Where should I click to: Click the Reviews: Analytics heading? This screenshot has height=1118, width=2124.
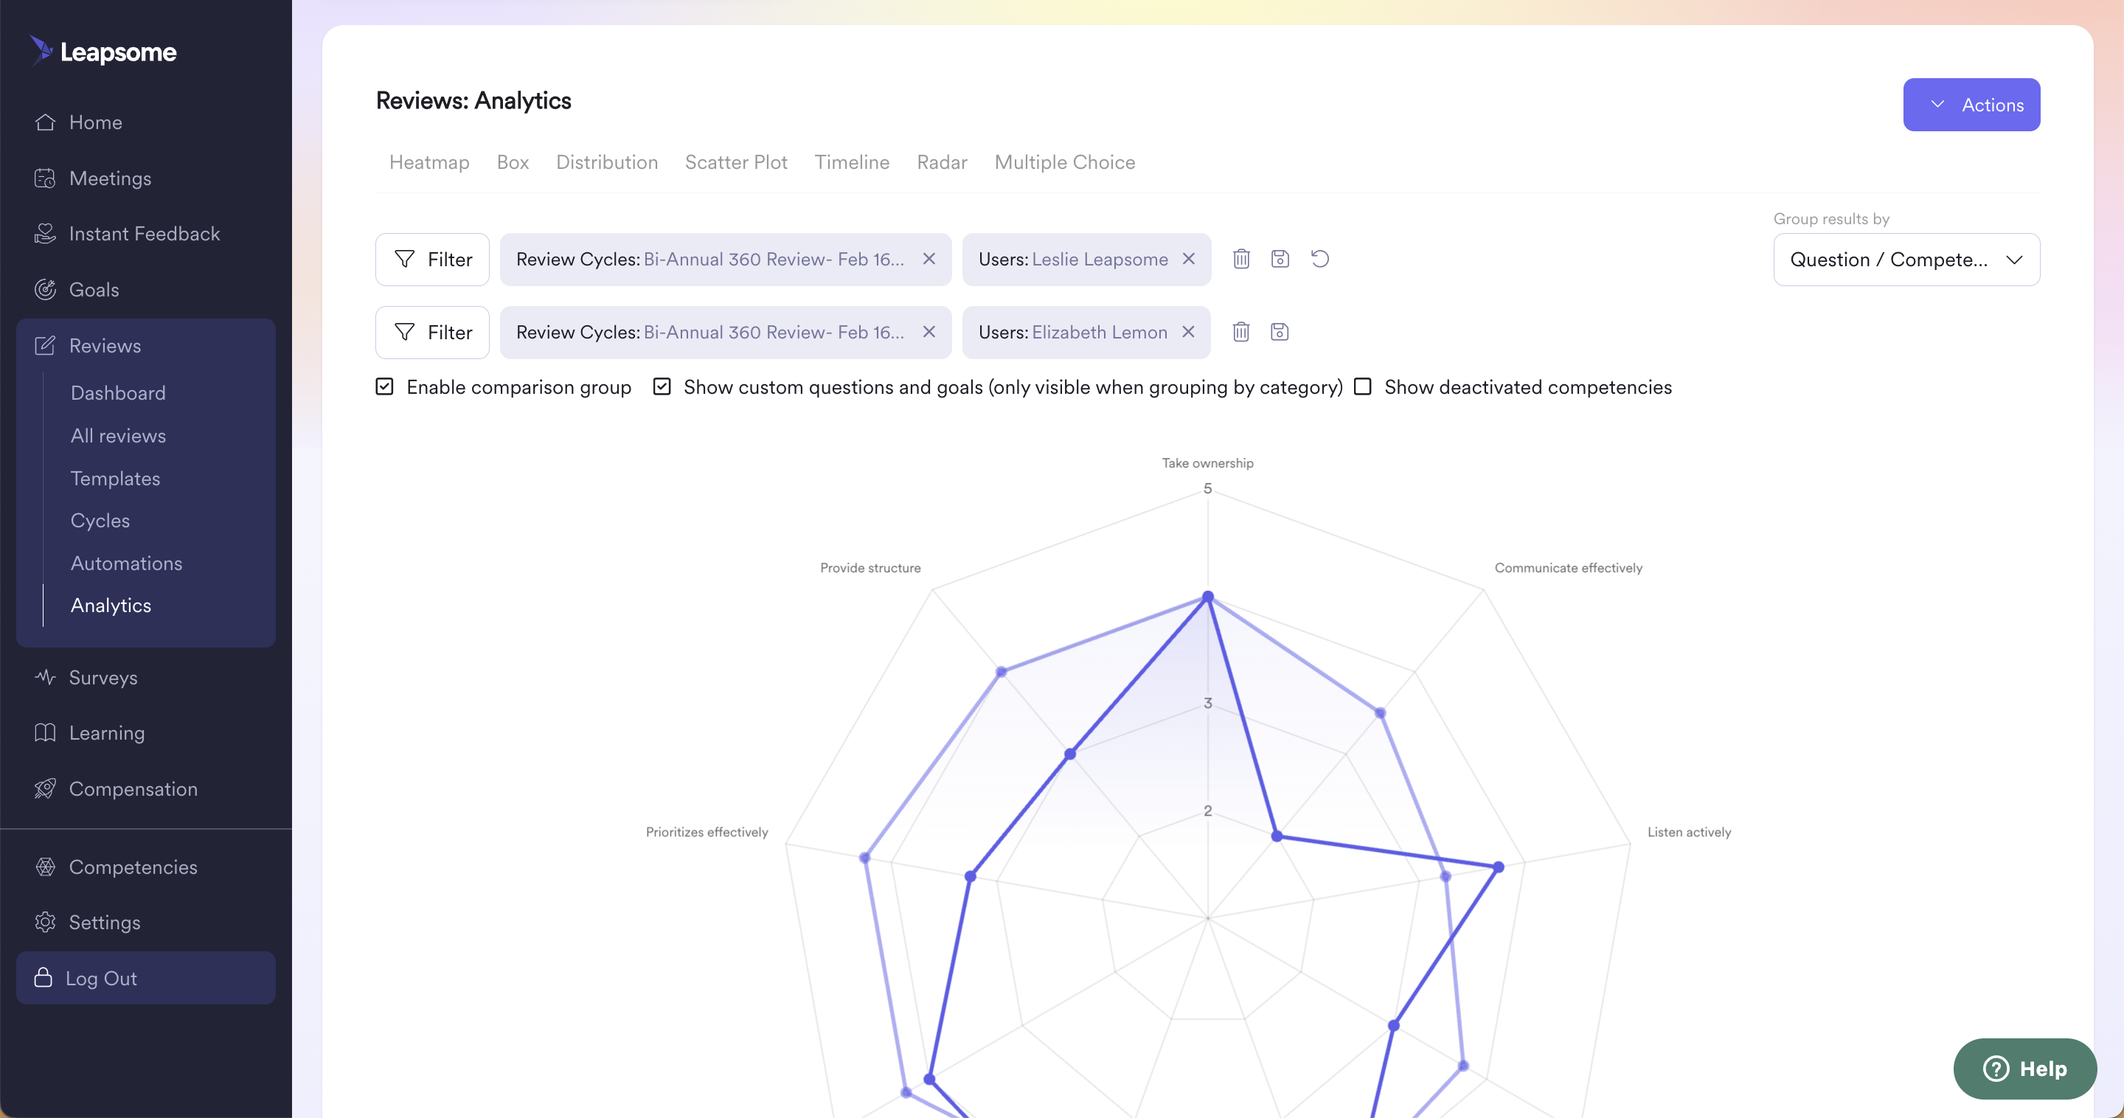(x=473, y=100)
